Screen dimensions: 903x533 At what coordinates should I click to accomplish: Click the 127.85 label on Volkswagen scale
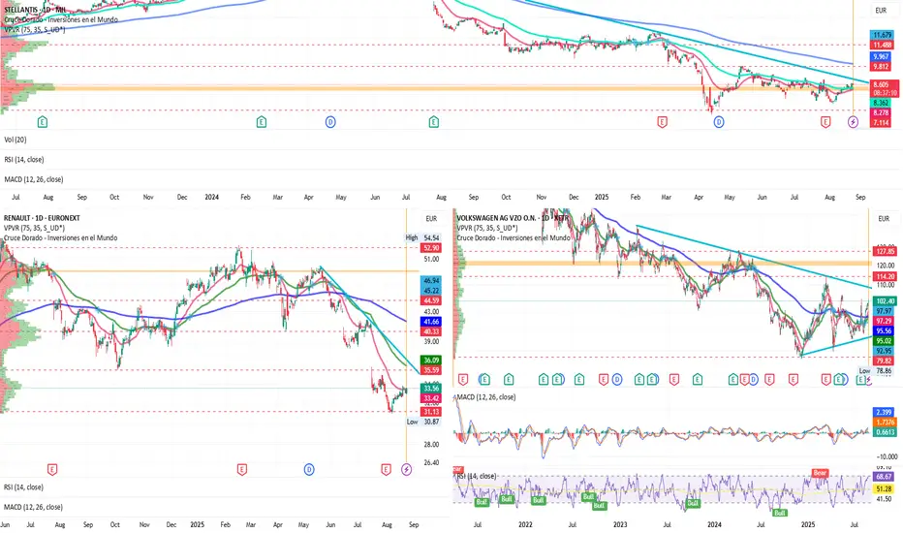pyautogui.click(x=885, y=251)
